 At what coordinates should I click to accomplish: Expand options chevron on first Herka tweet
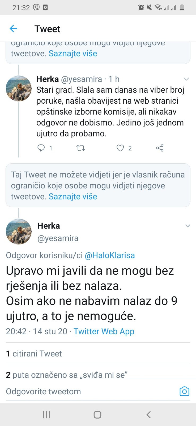coord(186,79)
